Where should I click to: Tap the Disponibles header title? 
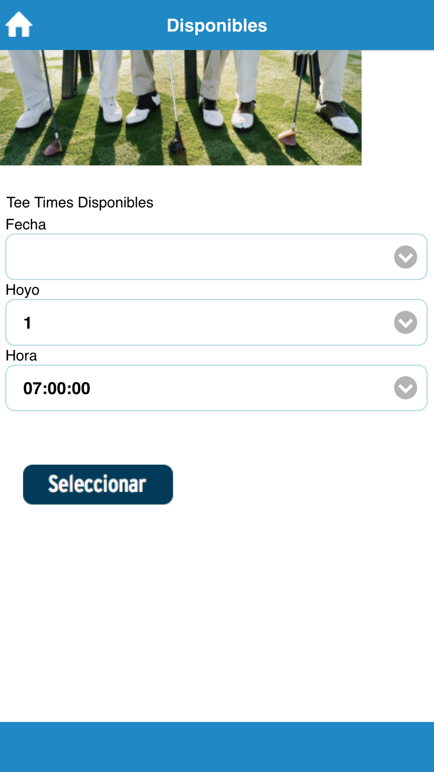(x=217, y=25)
